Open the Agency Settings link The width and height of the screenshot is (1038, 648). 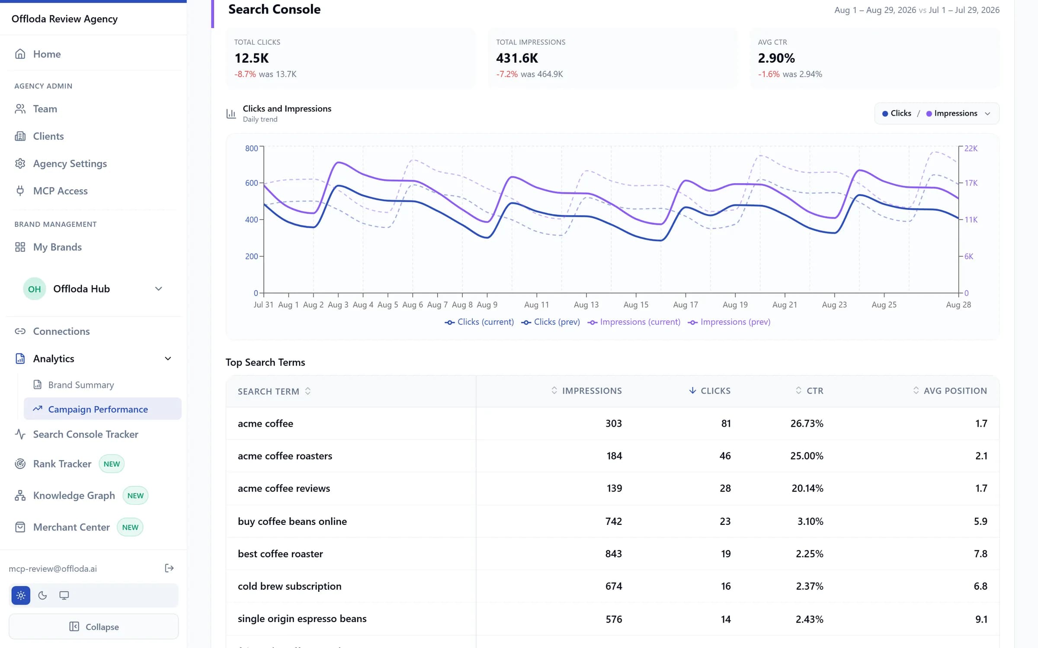[x=70, y=163]
